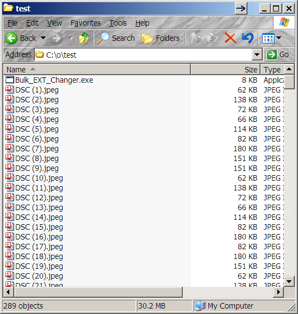Click the green Go arrow button
The height and width of the screenshot is (314, 298).
point(271,54)
